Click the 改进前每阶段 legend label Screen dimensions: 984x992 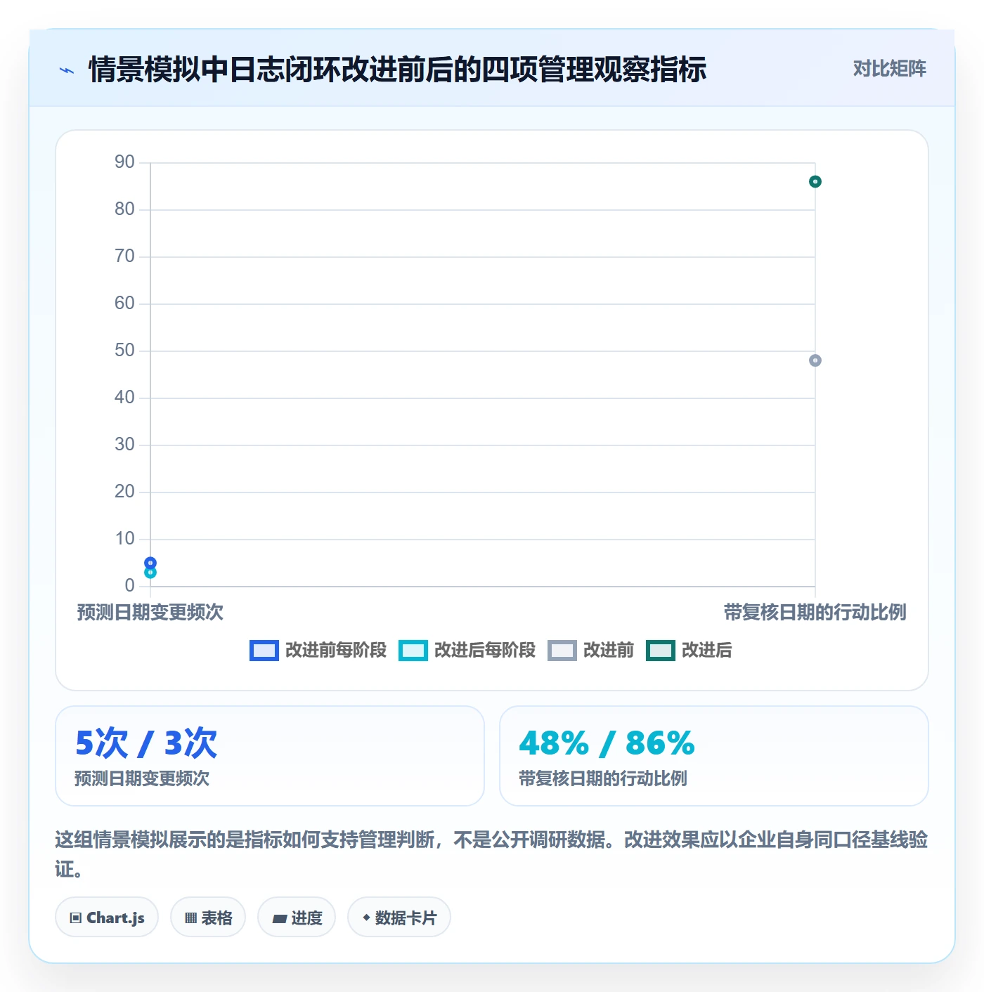(336, 651)
